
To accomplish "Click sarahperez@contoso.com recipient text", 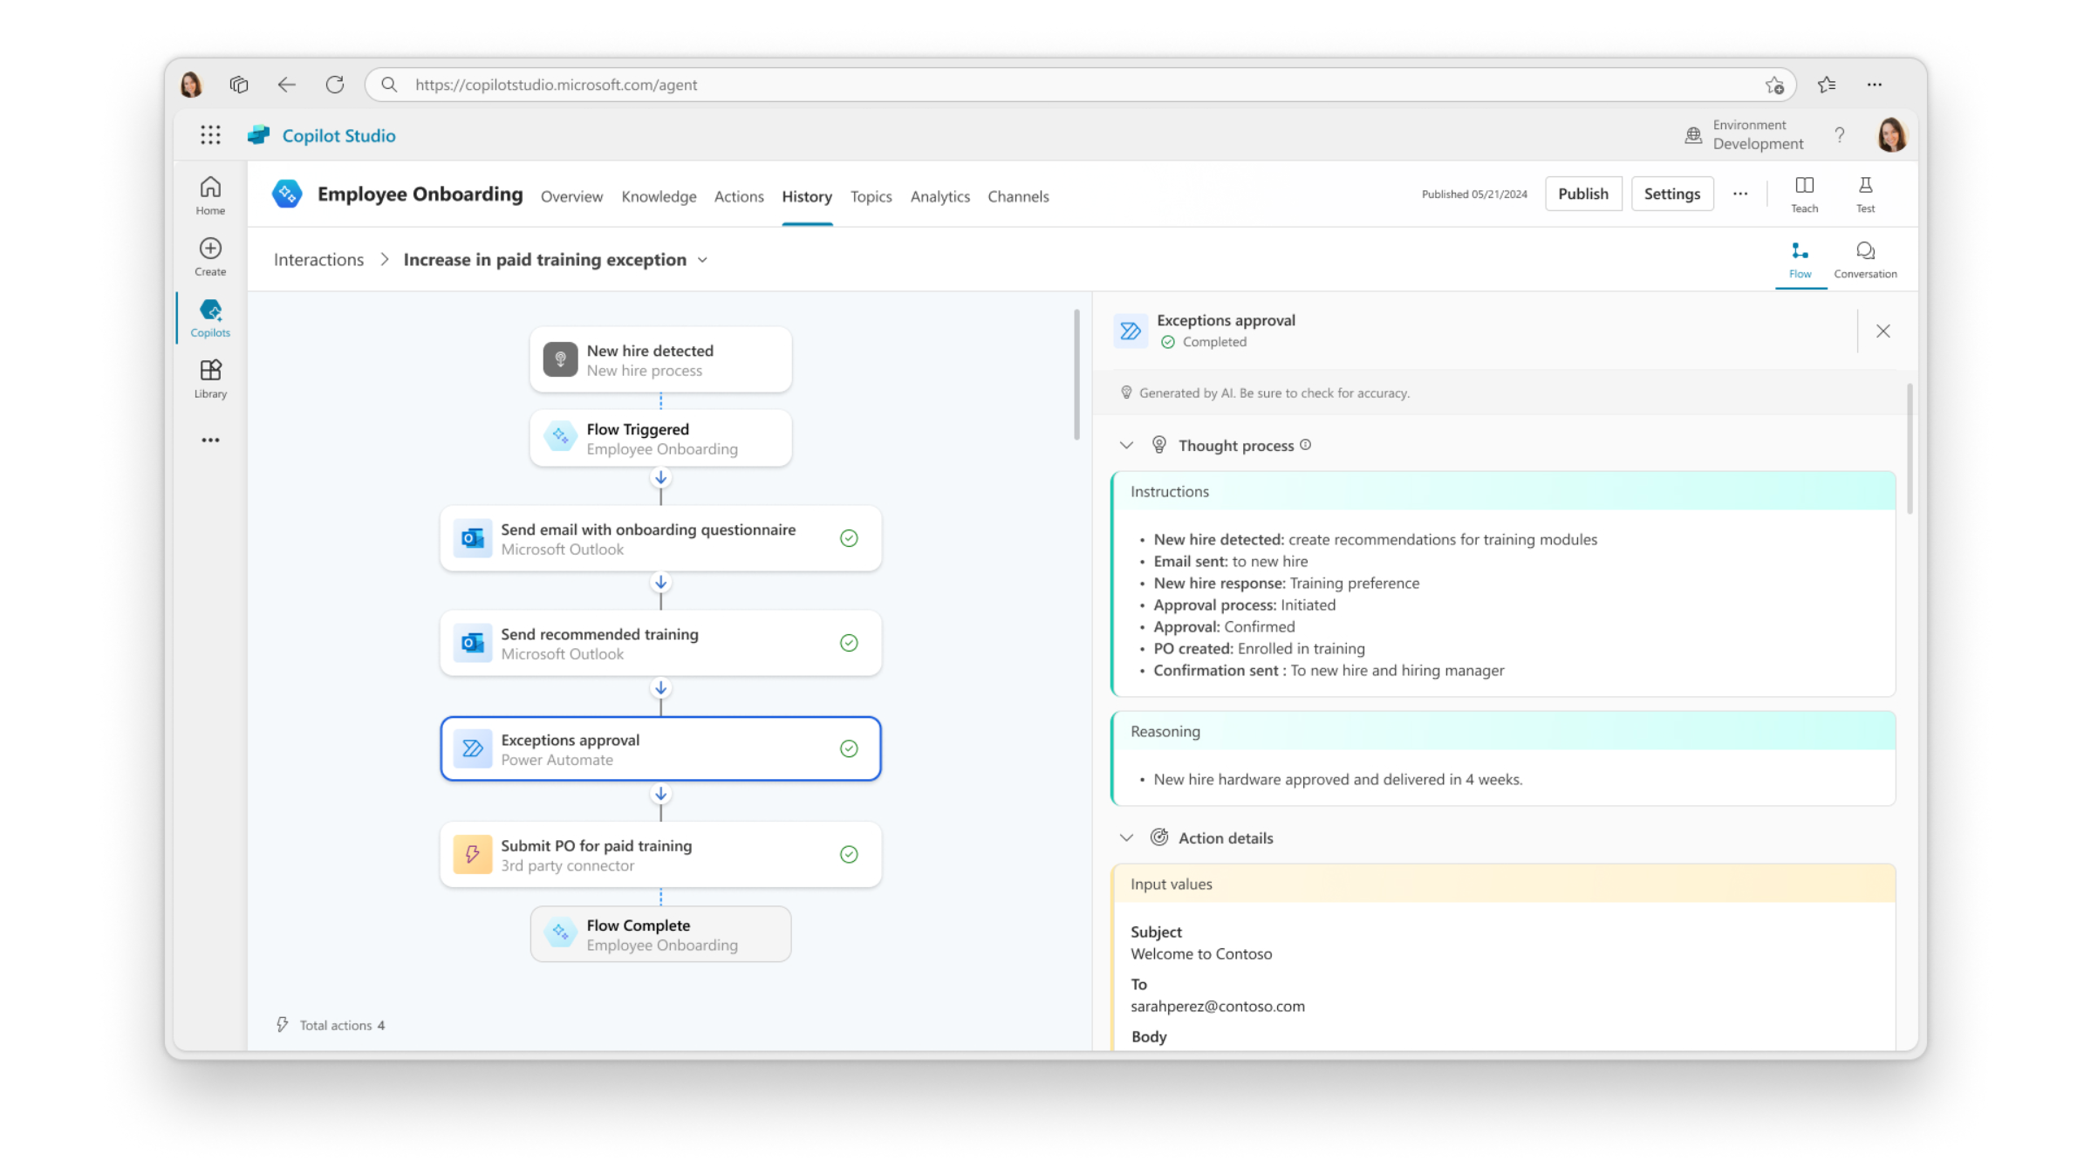I will point(1217,1006).
